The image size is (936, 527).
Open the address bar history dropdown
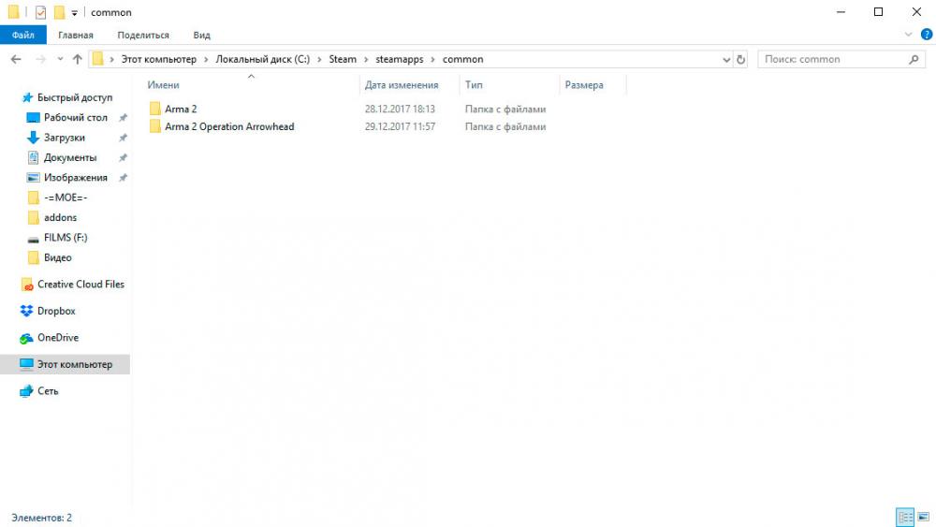[726, 59]
